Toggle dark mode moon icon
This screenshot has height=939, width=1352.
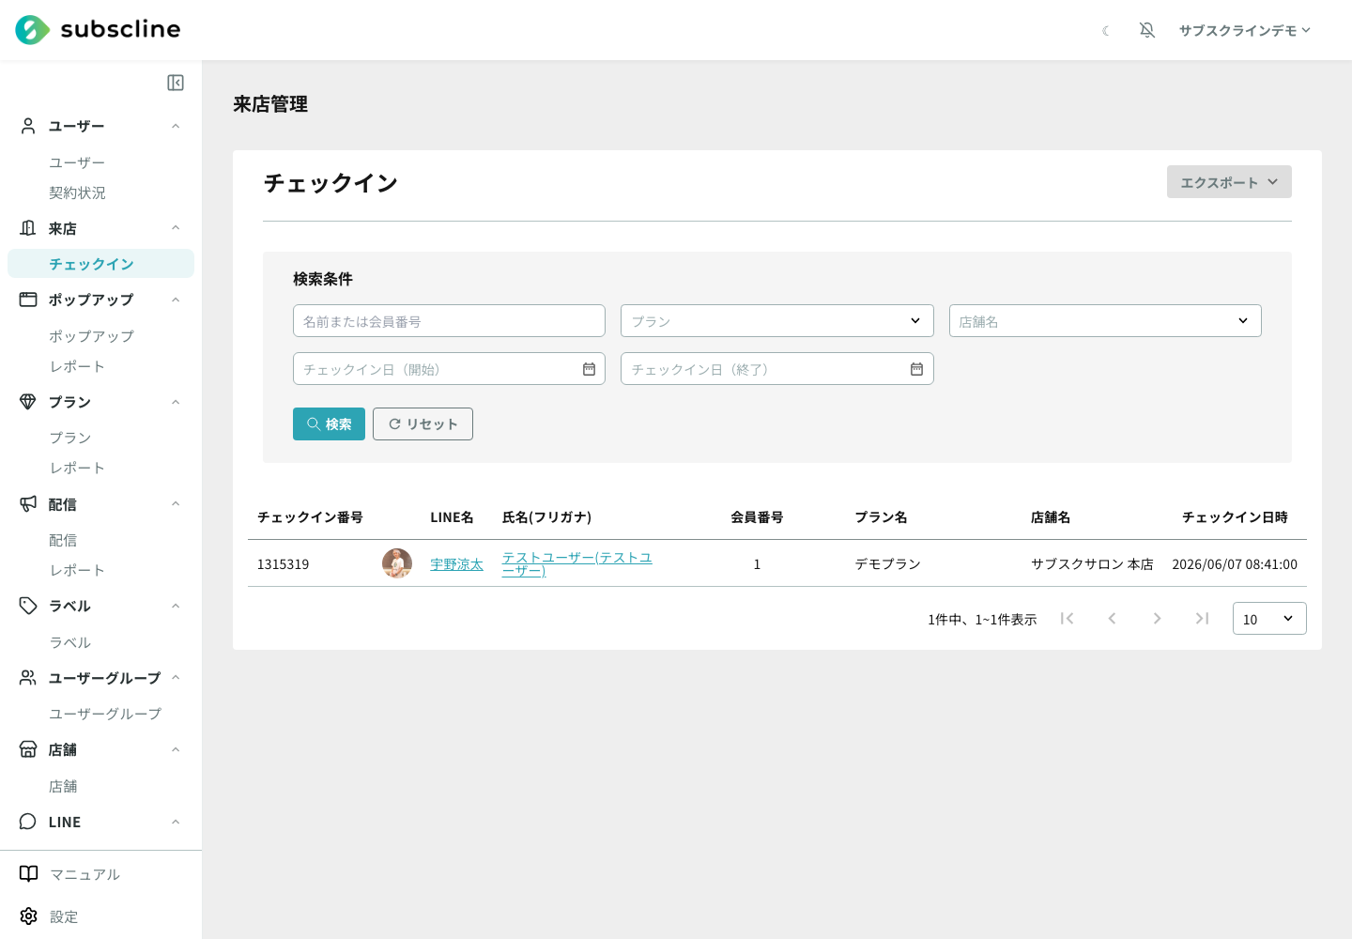click(x=1106, y=31)
